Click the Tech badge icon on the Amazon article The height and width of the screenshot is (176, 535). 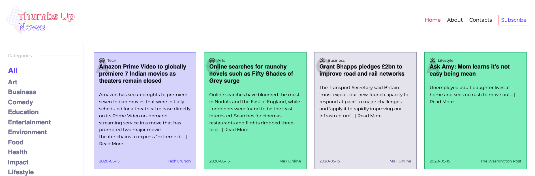pyautogui.click(x=102, y=60)
